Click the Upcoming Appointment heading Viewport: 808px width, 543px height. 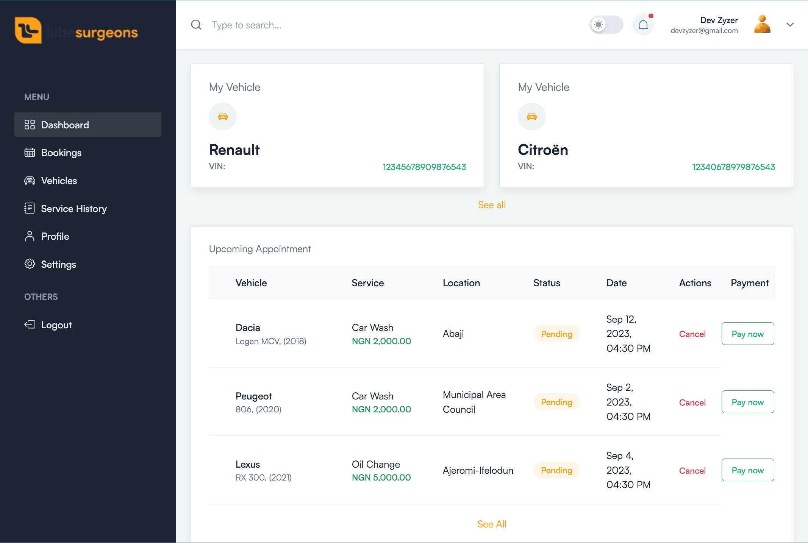point(260,249)
